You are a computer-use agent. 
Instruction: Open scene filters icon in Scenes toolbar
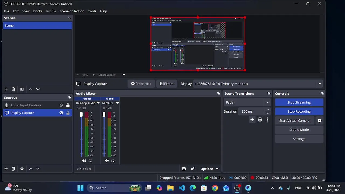click(x=22, y=89)
